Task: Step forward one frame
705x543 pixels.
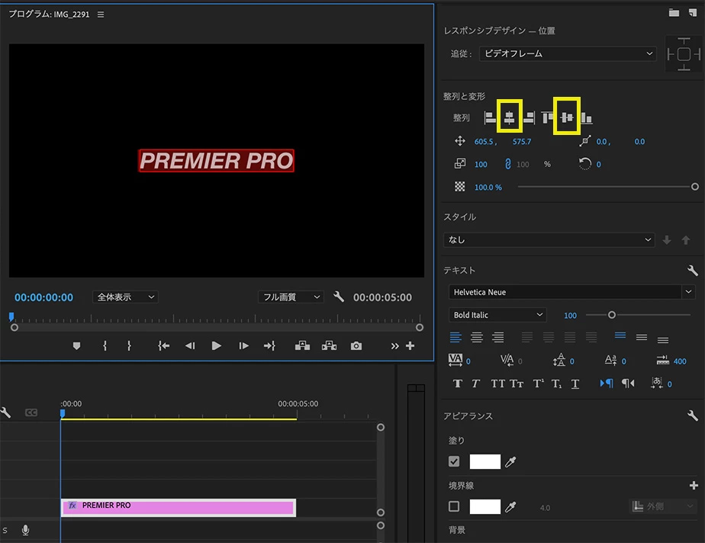Action: pyautogui.click(x=243, y=345)
